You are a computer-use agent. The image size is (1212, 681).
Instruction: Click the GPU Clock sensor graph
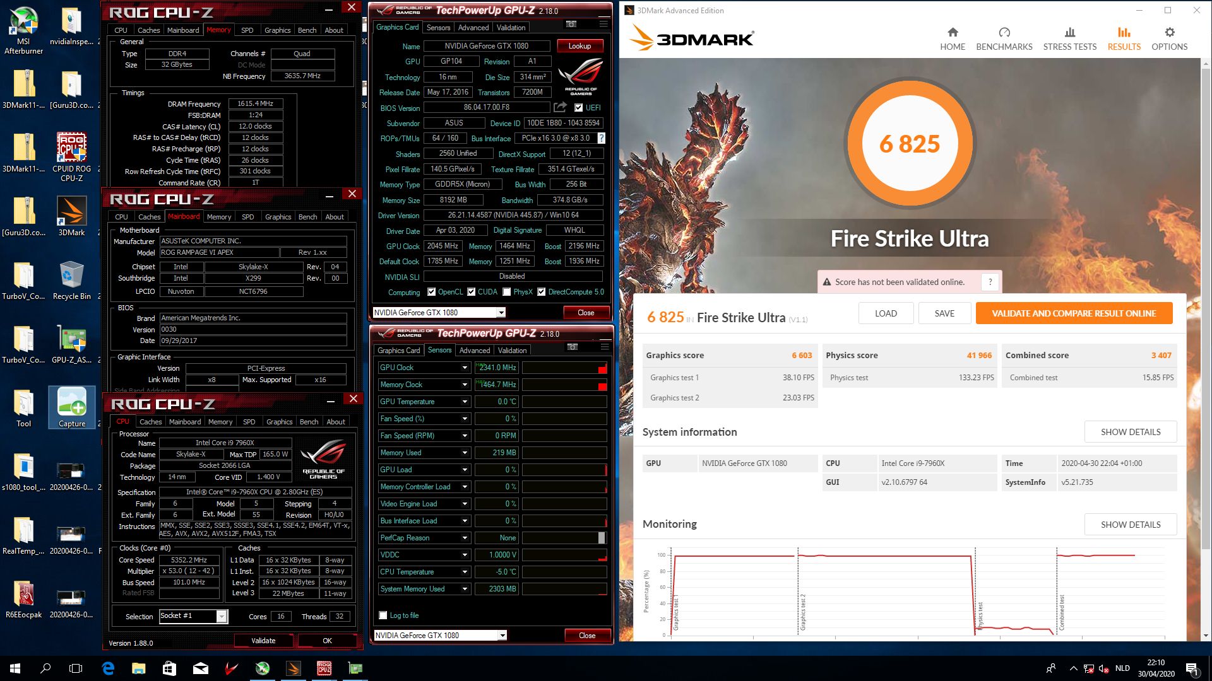point(564,368)
